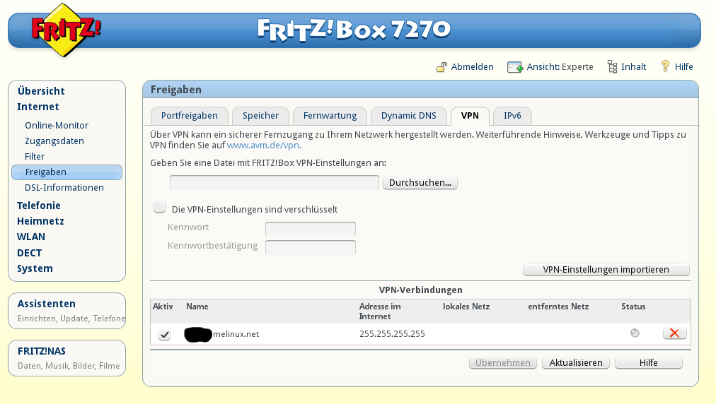Click the 'Adresse im Internet' column header

pos(380,311)
